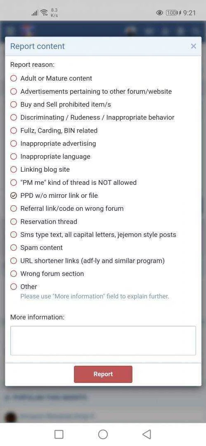The height and width of the screenshot is (446, 206).
Task: Tap the recent apps square icon
Action: (x=59, y=434)
